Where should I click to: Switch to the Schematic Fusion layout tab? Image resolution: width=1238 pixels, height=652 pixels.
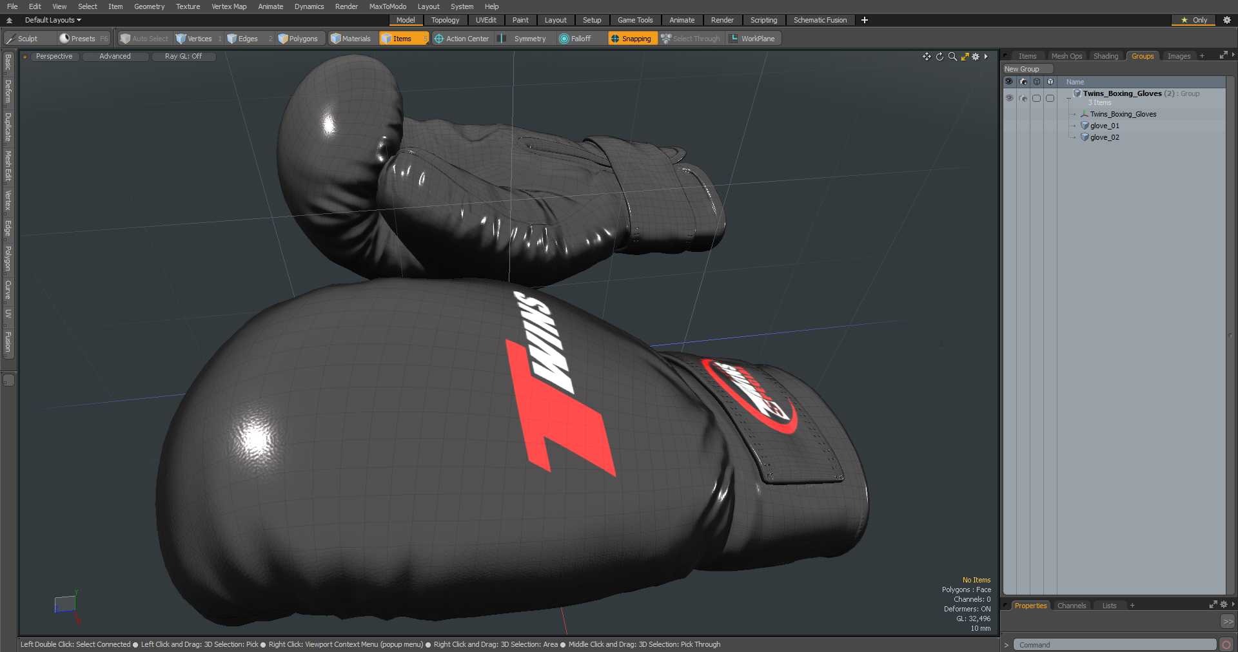click(820, 20)
